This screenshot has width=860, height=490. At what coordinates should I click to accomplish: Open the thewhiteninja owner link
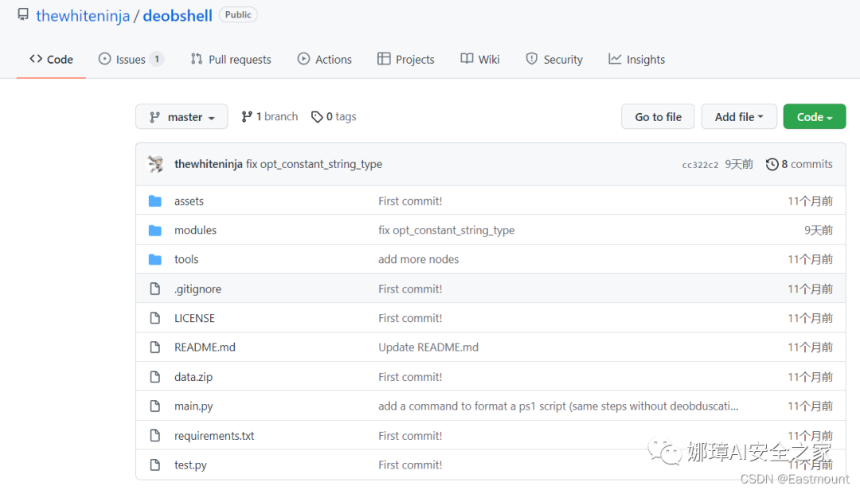point(83,16)
